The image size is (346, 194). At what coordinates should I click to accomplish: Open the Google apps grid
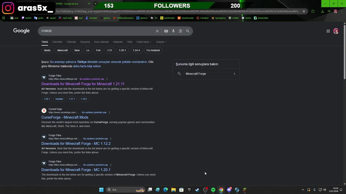pyautogui.click(x=328, y=31)
